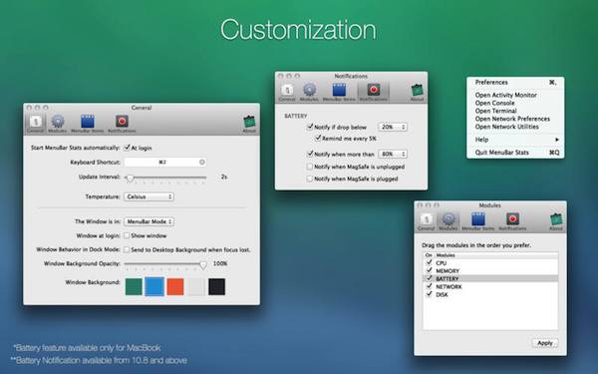
Task: Pick the blue window background swatch
Action: (154, 287)
